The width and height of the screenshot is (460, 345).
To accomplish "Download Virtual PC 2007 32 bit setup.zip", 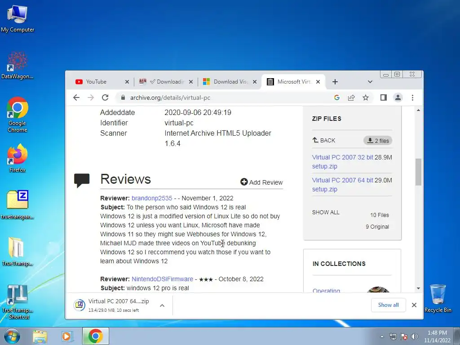I will tap(342, 162).
